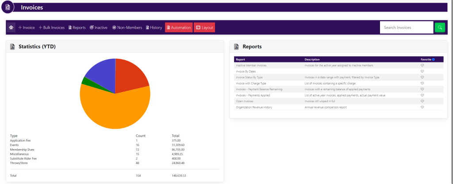
Task: Click the Home icon in the toolbar
Action: pos(11,27)
